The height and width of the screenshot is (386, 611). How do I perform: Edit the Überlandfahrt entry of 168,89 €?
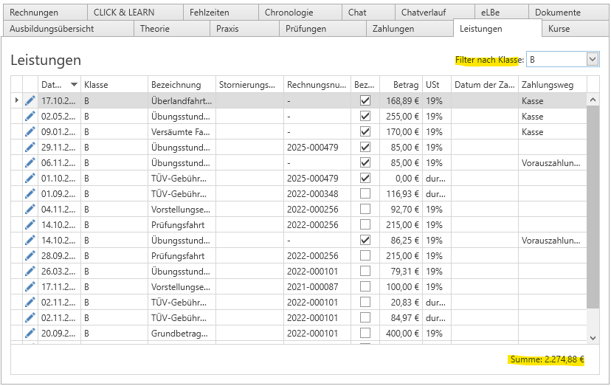pyautogui.click(x=30, y=100)
